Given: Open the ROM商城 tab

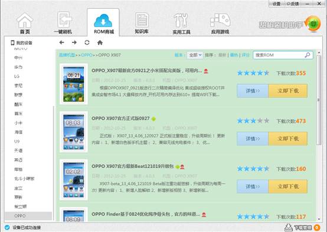Looking at the screenshot, I should [103, 23].
